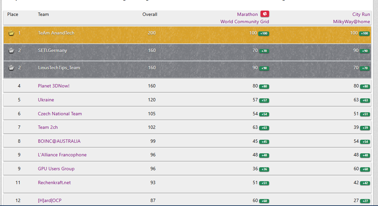Click BOINC@AUSTRALIA's +54 City Run badge

pos(365,142)
